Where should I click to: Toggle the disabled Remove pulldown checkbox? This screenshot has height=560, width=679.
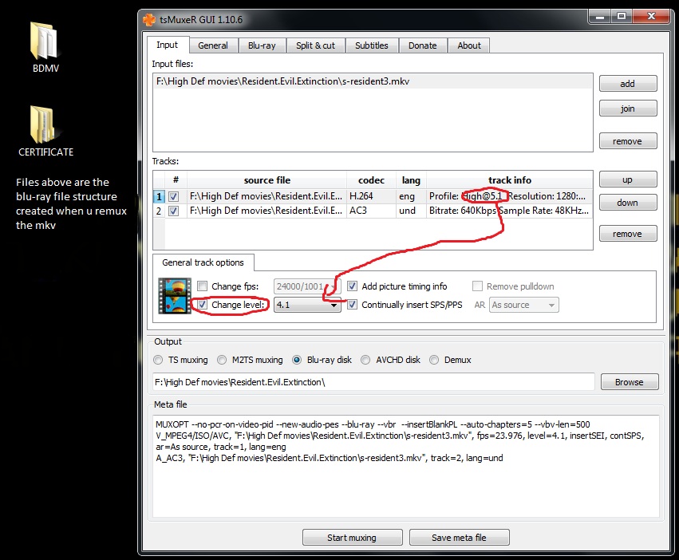477,286
